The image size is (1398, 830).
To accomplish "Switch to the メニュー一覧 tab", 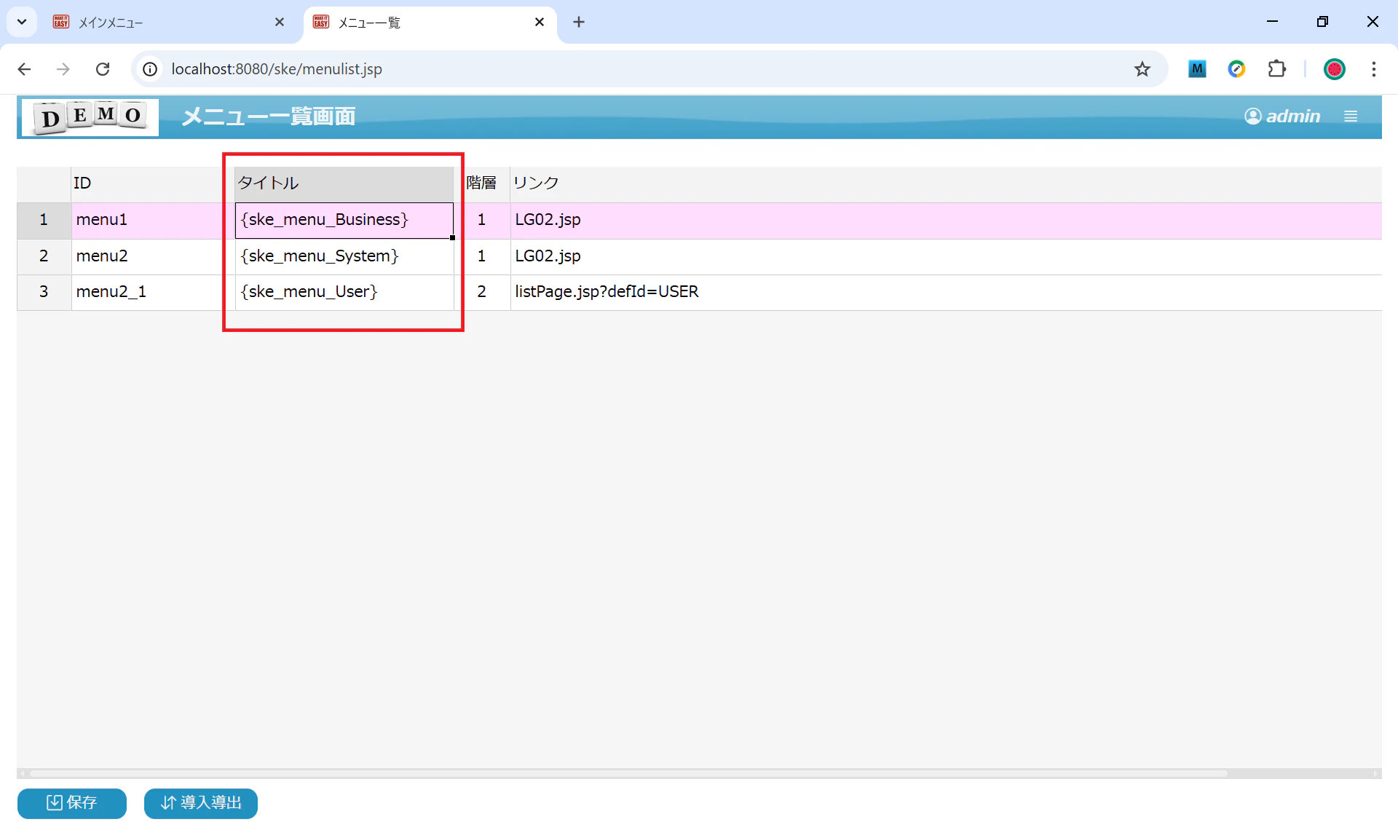I will 430,23.
